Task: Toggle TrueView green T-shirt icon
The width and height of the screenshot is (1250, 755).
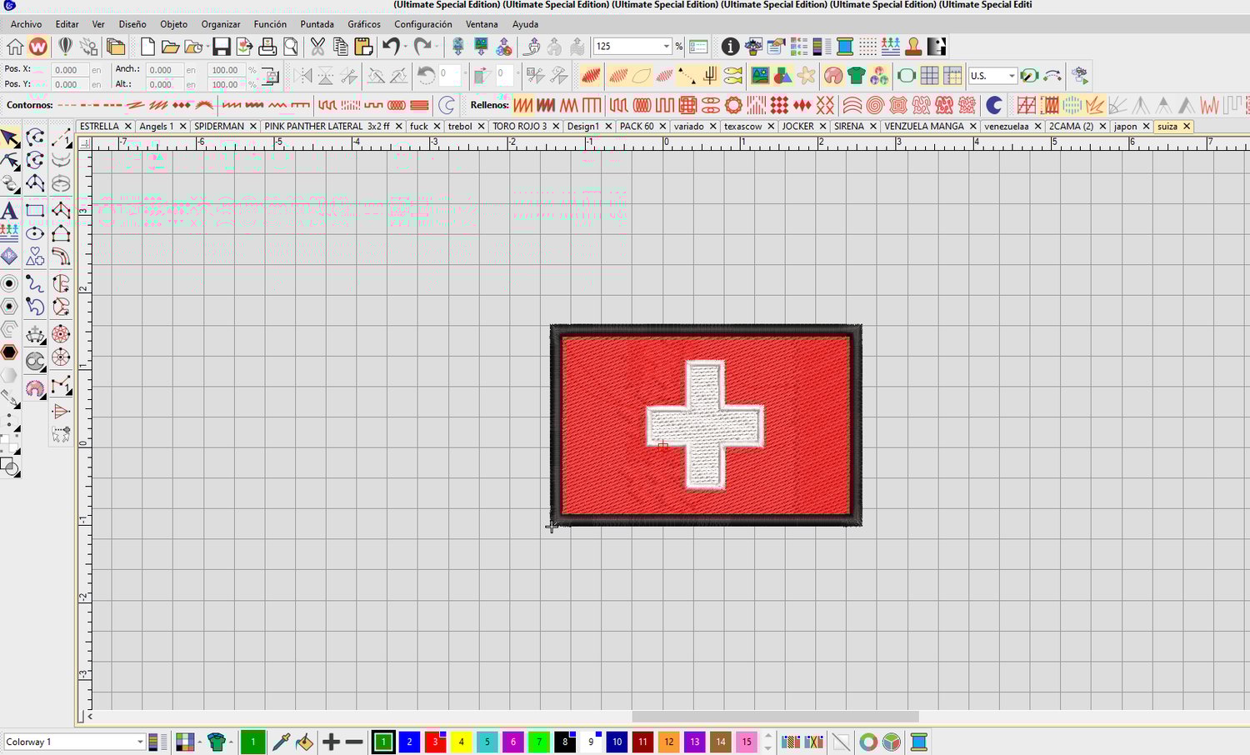Action: 856,76
